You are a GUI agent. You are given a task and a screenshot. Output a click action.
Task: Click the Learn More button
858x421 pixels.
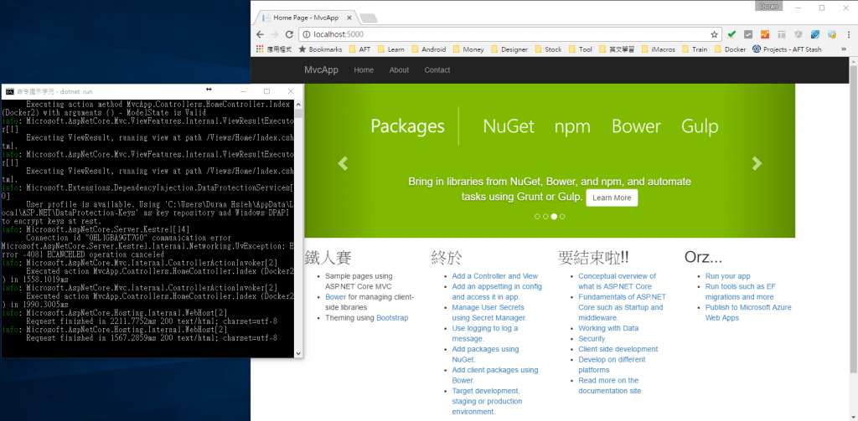(x=612, y=198)
